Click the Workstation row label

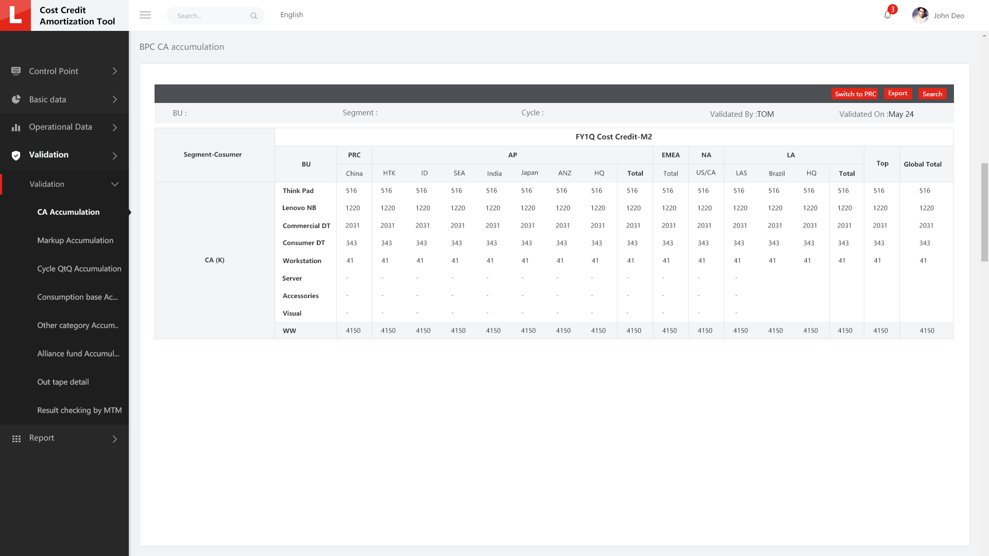click(x=302, y=260)
